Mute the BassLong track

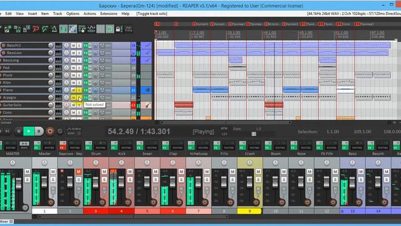click(x=73, y=60)
